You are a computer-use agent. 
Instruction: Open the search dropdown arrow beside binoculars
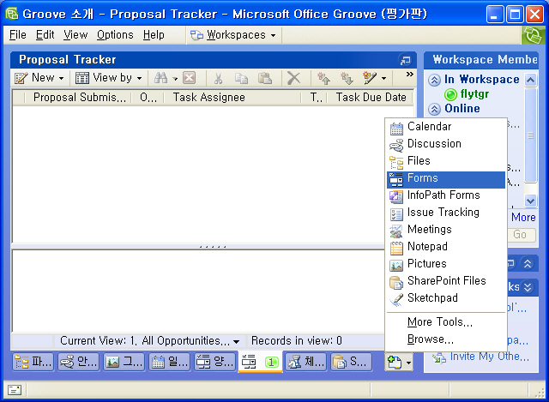click(x=175, y=78)
